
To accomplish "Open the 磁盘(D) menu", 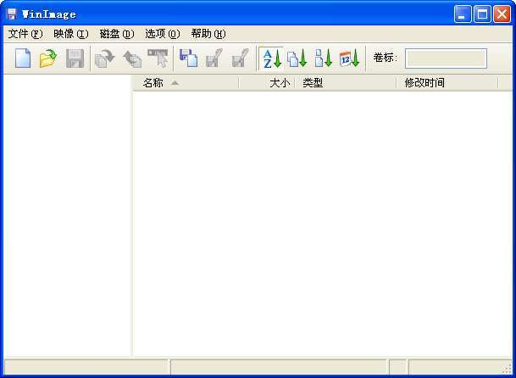I will [x=117, y=34].
